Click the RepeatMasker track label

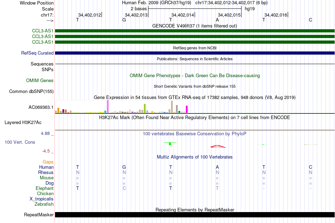[39, 215]
